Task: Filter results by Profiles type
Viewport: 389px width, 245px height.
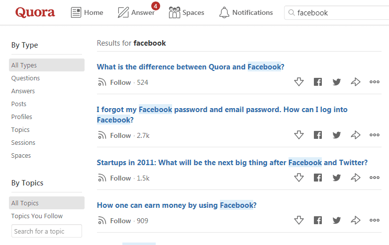Action: [22, 117]
